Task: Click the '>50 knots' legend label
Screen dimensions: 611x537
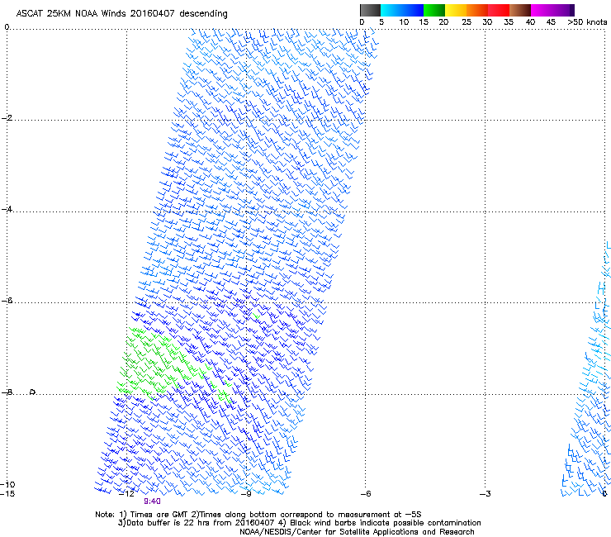Action: click(587, 22)
